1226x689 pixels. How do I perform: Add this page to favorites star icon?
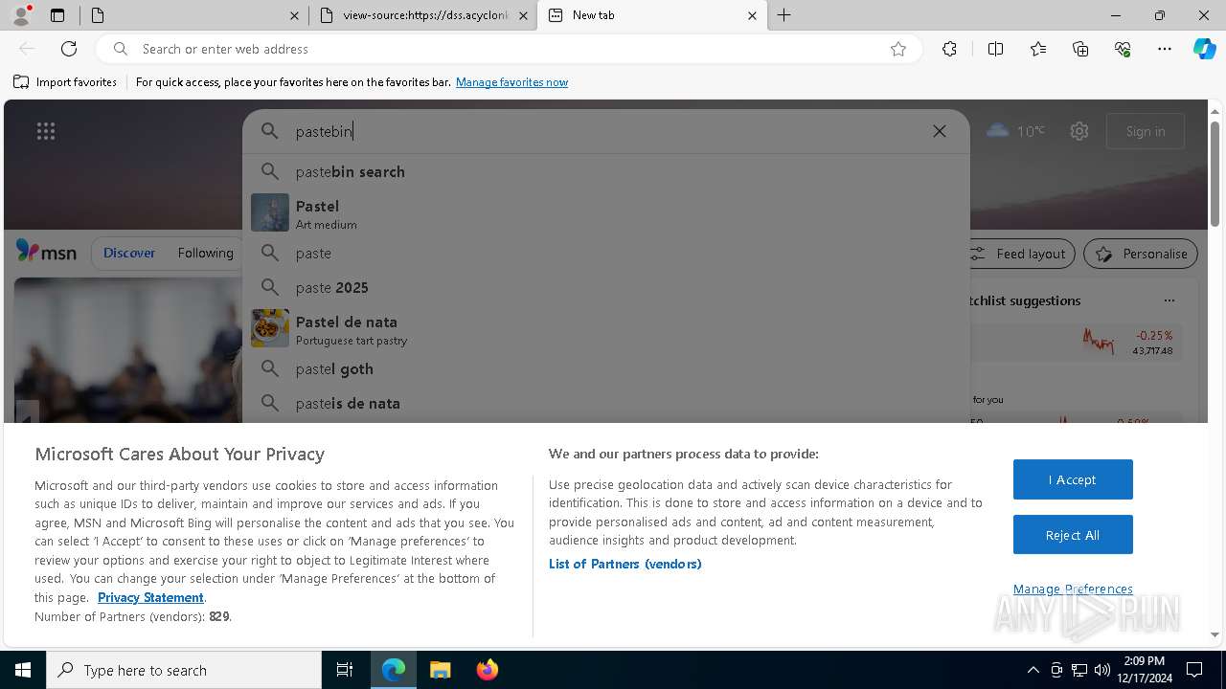(x=898, y=49)
